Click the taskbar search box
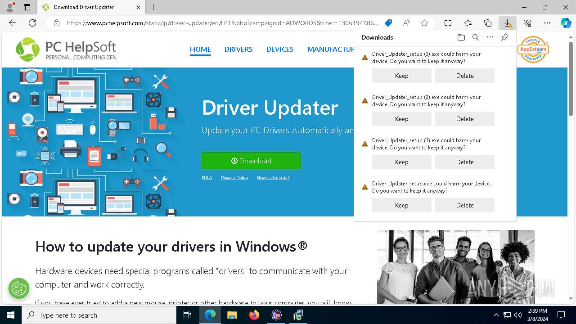This screenshot has width=576, height=324. pyautogui.click(x=99, y=315)
